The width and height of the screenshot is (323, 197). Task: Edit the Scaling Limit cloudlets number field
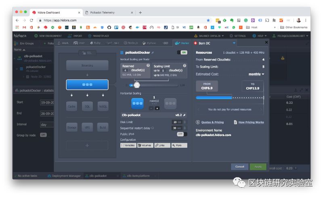163,71
